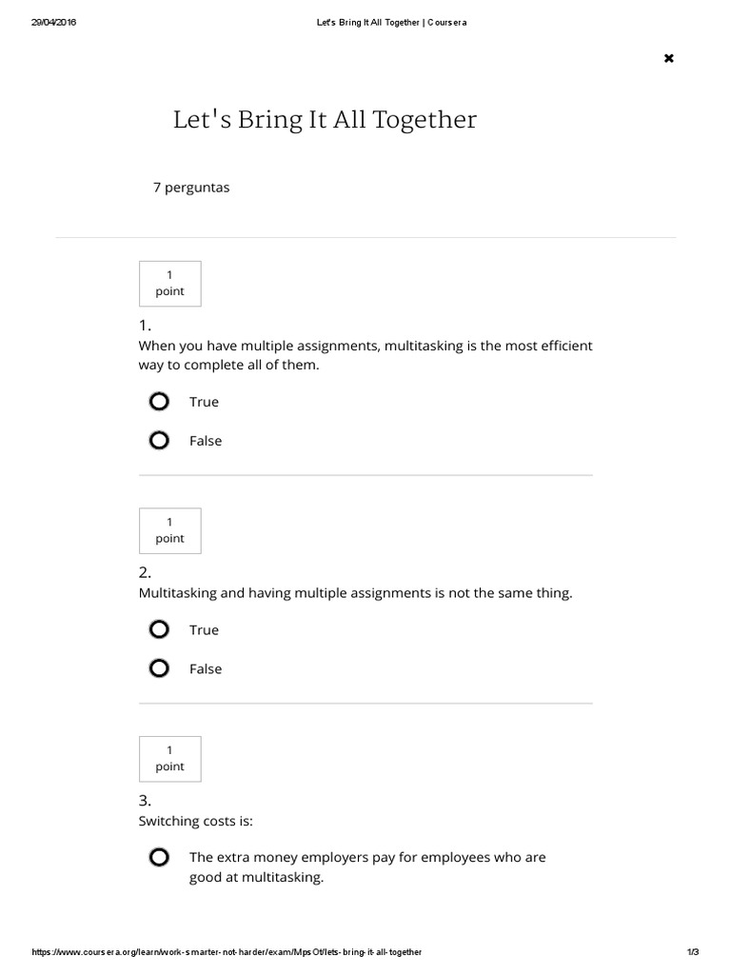Click the 29/04/2016 date in the header
This screenshot has width=731, height=975.
pyautogui.click(x=53, y=23)
